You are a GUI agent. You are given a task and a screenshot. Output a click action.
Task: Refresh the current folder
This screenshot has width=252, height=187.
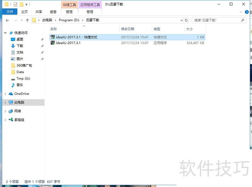[186, 20]
